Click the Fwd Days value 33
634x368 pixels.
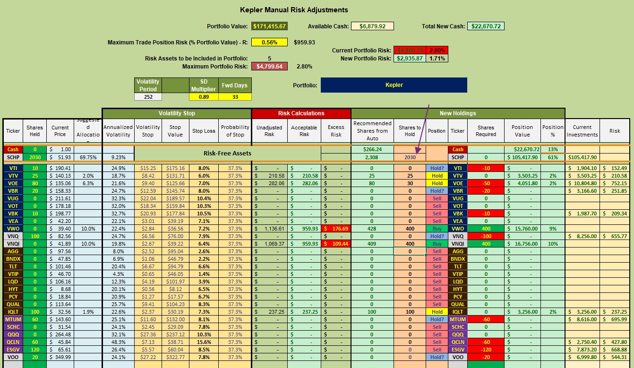pyautogui.click(x=235, y=97)
